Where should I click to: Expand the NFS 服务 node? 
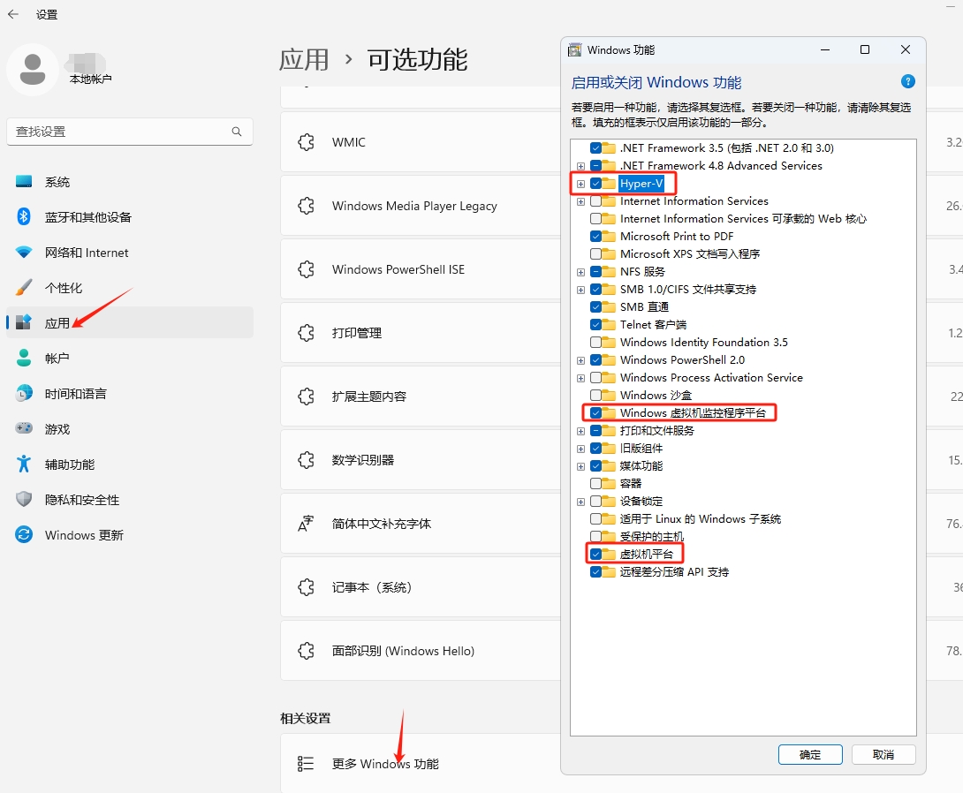pyautogui.click(x=580, y=272)
